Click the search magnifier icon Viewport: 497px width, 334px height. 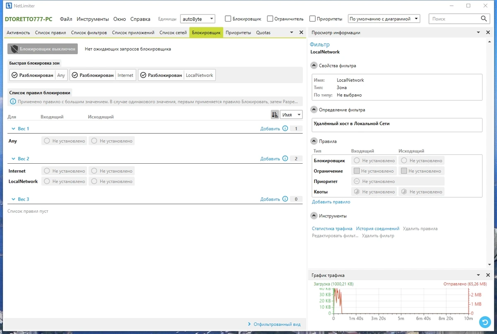tap(484, 19)
